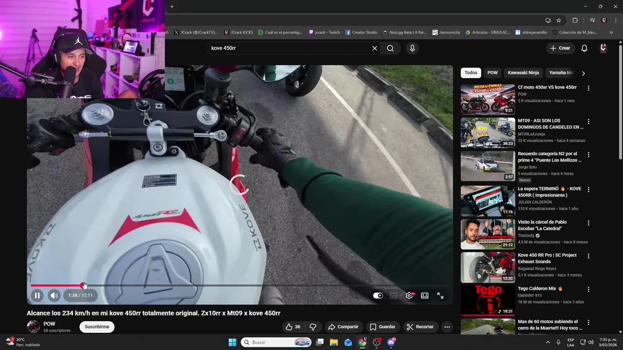
Task: Click the Guardar save button
Action: point(383,327)
